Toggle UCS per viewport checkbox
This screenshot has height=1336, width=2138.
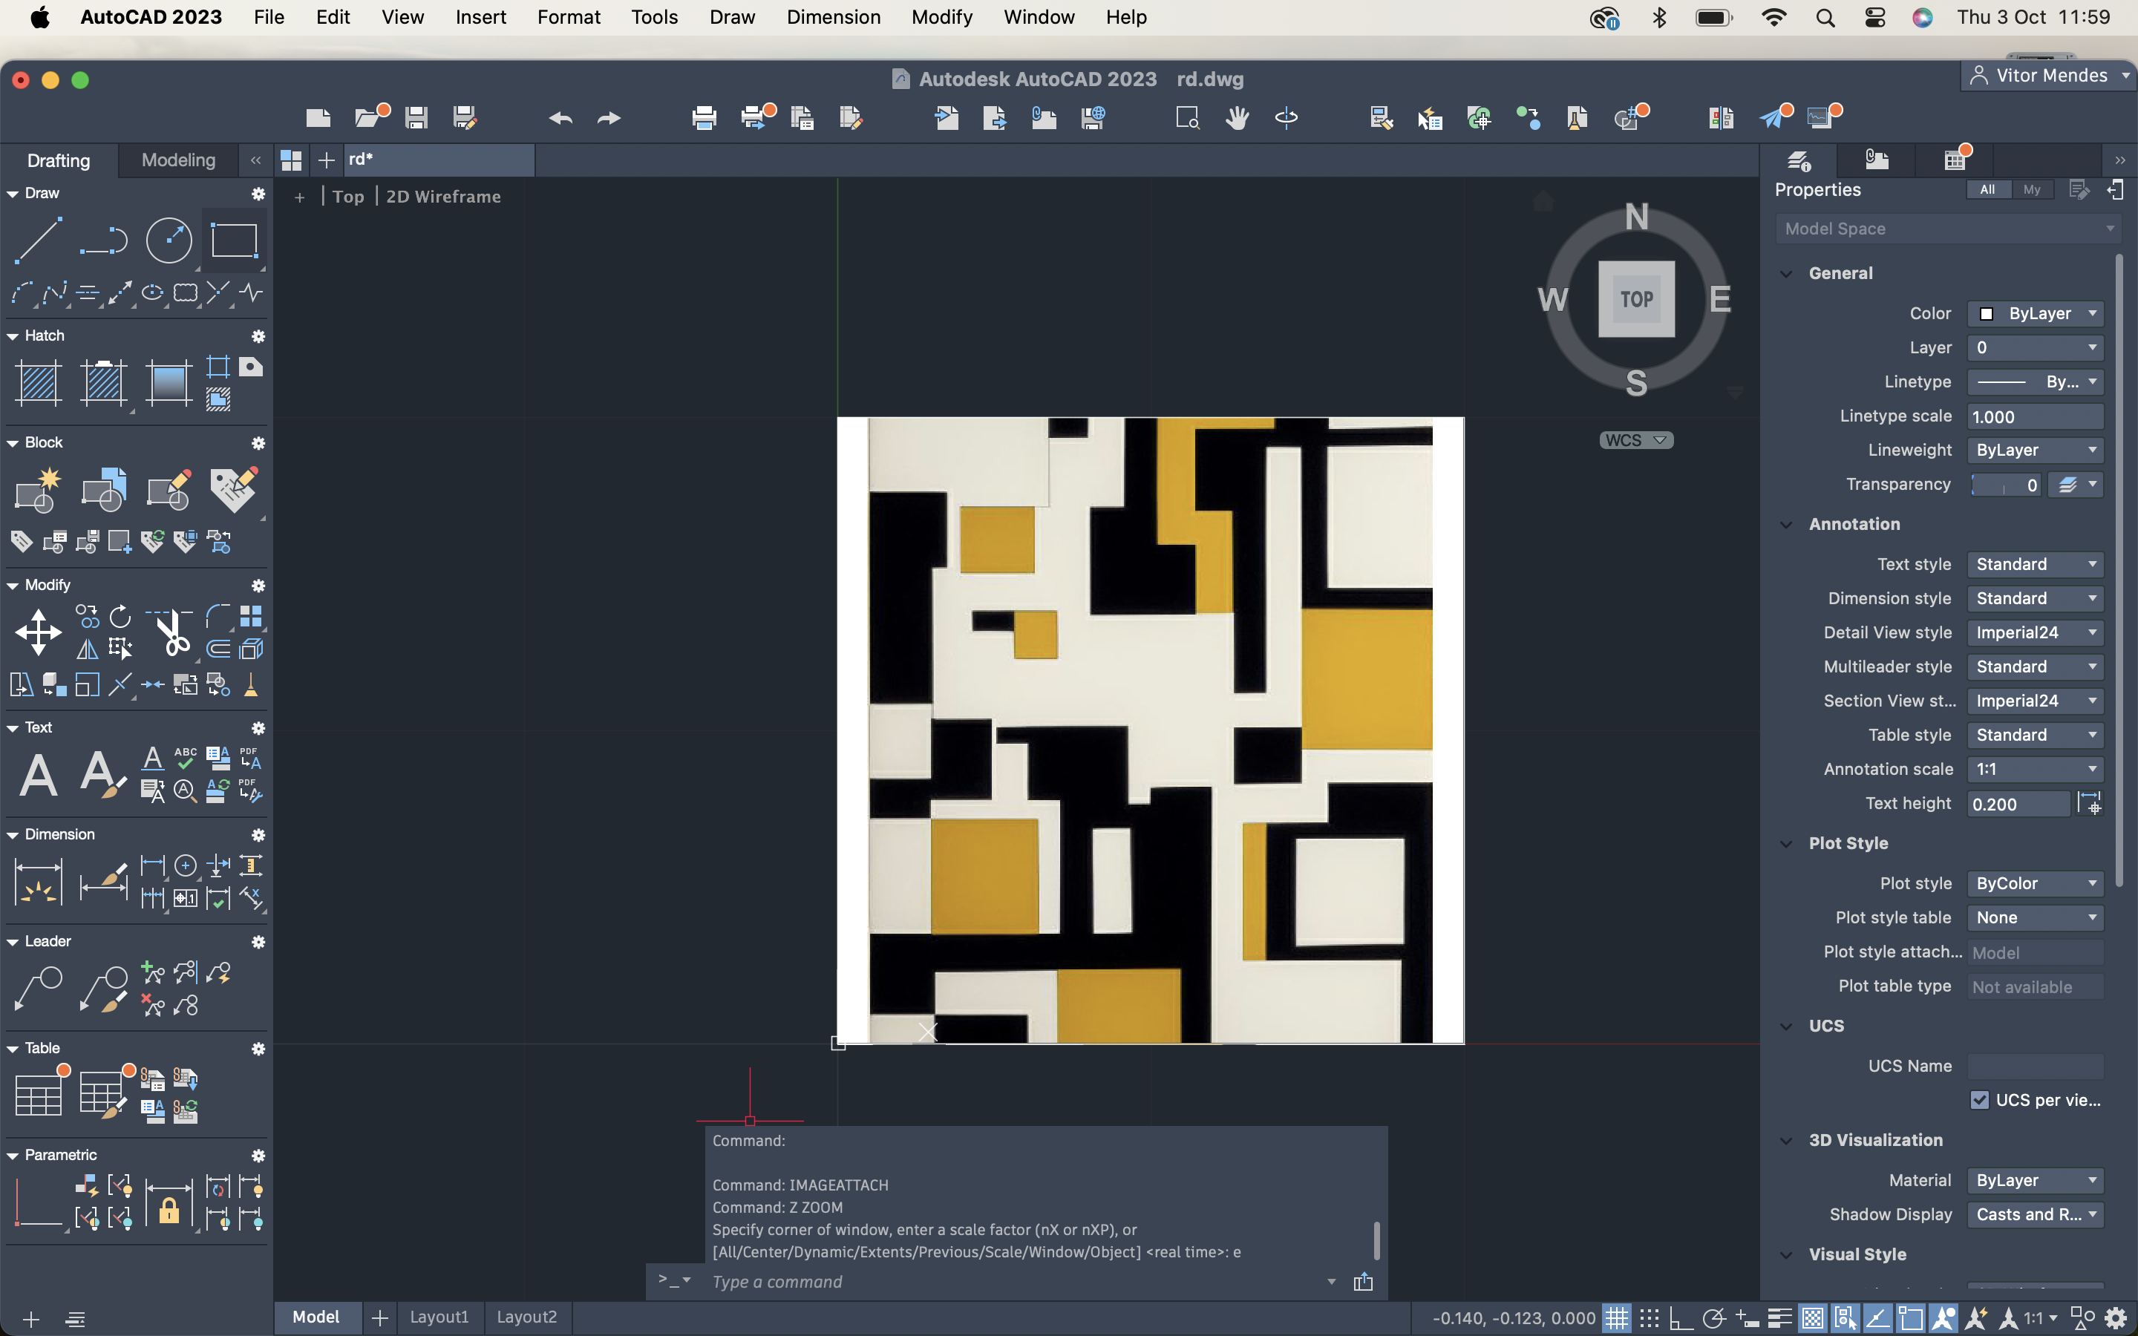pyautogui.click(x=1979, y=1100)
